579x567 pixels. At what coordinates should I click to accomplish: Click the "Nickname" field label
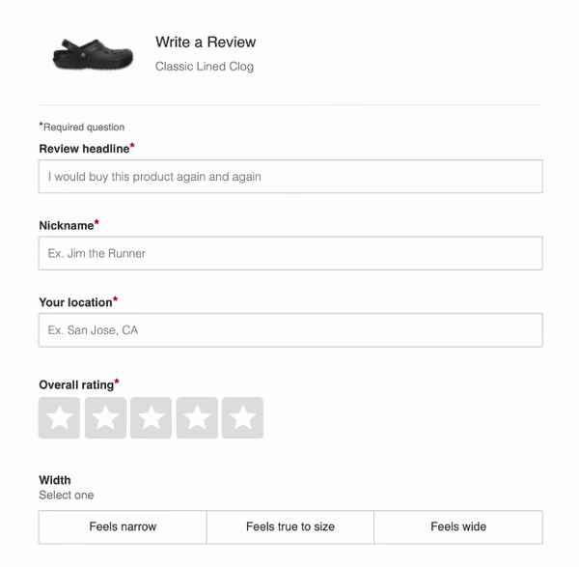[67, 225]
